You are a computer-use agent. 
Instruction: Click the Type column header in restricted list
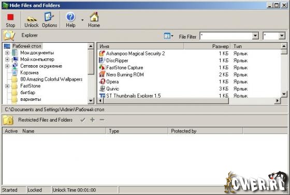(137, 131)
